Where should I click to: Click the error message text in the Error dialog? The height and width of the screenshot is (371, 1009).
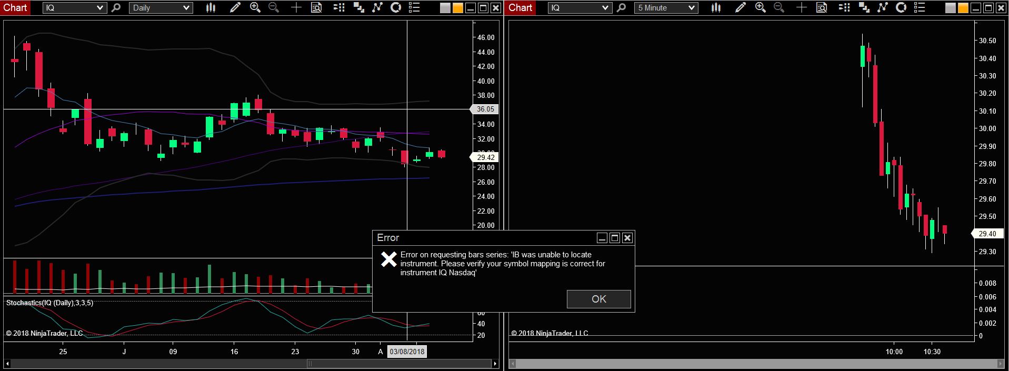click(503, 264)
